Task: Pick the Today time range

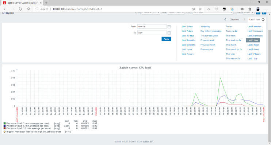Action: click(x=229, y=27)
